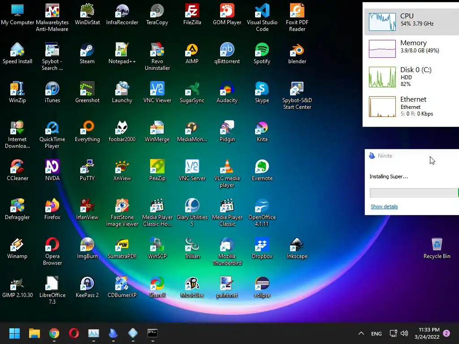The image size is (459, 344).
Task: Click the Steam desktop shortcut
Action: [x=87, y=53]
